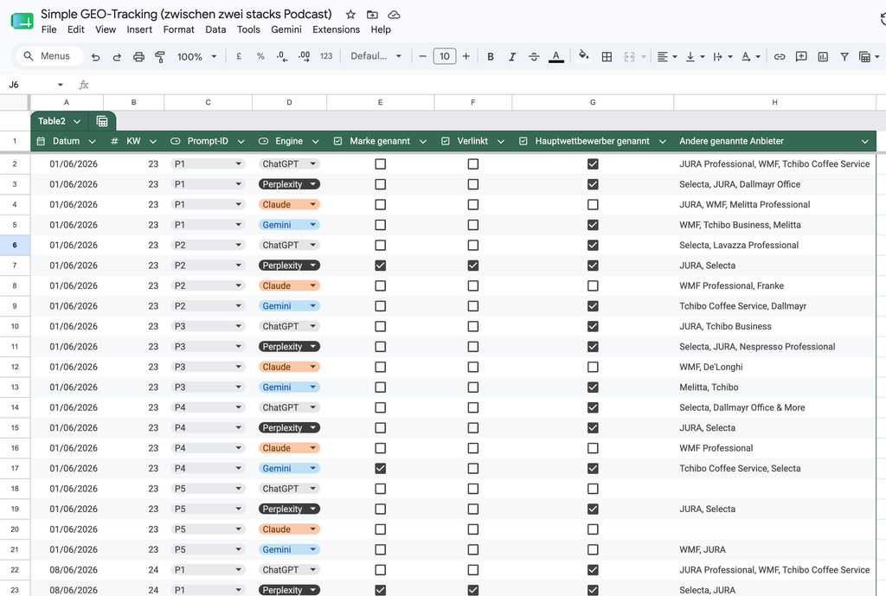Viewport: 886px width, 596px height.
Task: Open the text rotation dropdown
Action: point(751,56)
